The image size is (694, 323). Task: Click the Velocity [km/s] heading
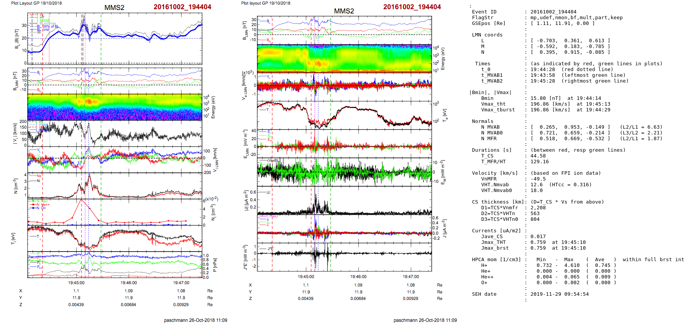[495, 173]
